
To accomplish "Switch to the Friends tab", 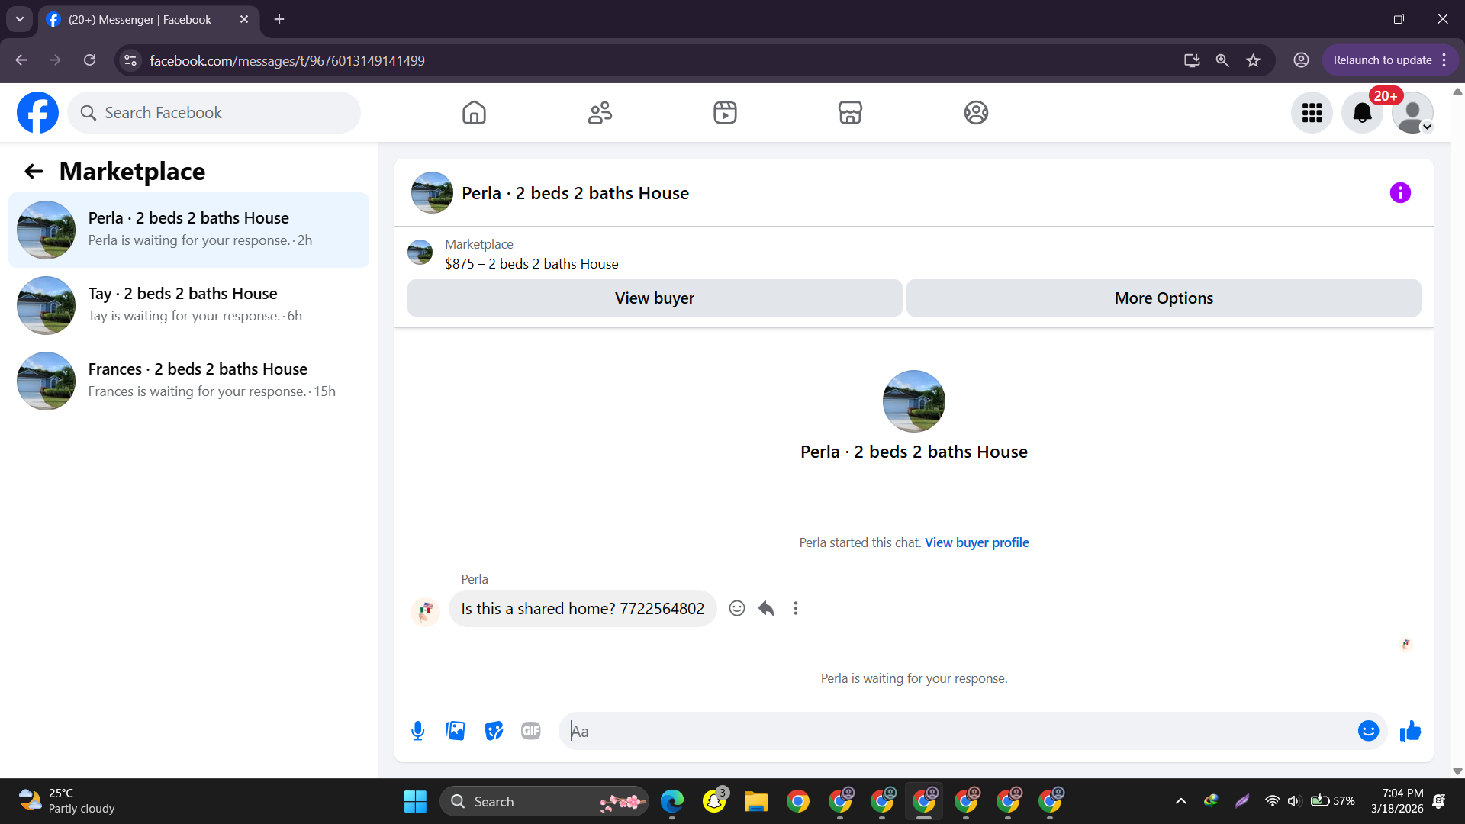I will coord(600,113).
